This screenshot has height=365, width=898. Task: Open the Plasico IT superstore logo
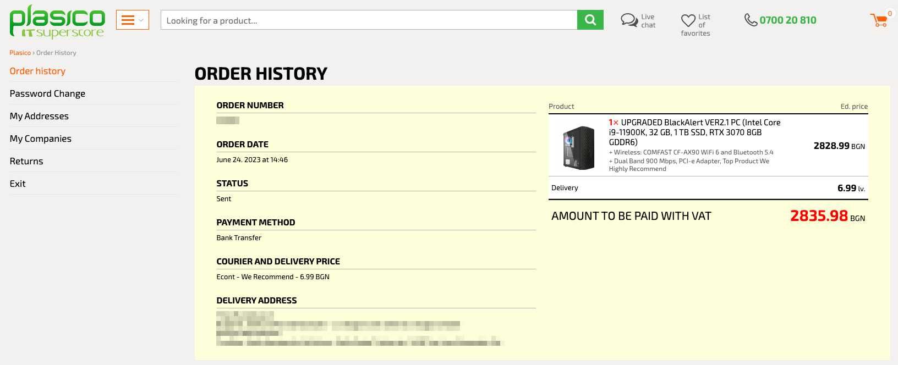[57, 22]
